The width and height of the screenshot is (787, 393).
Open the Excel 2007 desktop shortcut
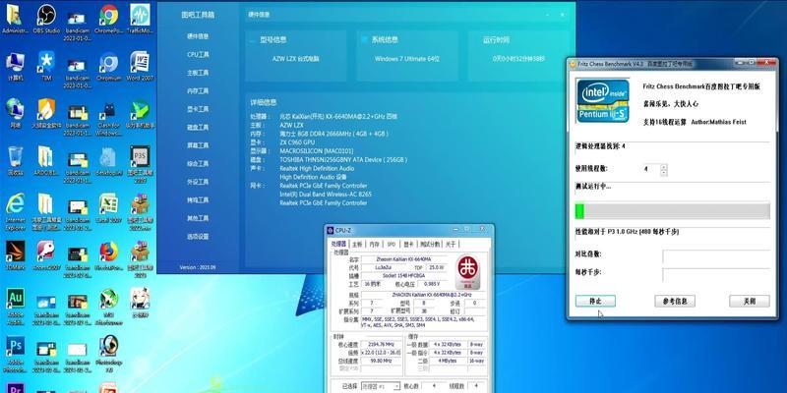click(x=108, y=207)
